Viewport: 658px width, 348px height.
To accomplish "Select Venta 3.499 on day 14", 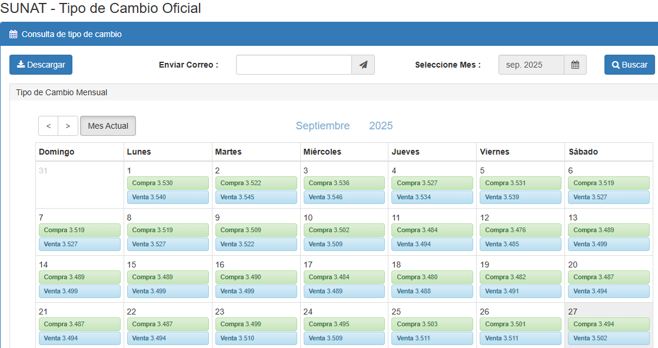I will (x=79, y=291).
